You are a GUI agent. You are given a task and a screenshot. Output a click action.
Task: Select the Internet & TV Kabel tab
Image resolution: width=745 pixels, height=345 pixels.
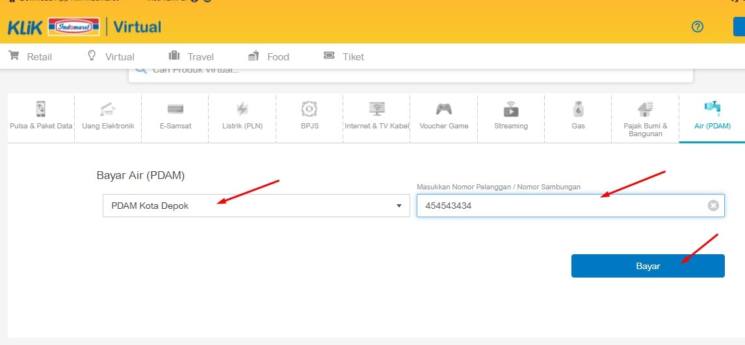(x=377, y=119)
